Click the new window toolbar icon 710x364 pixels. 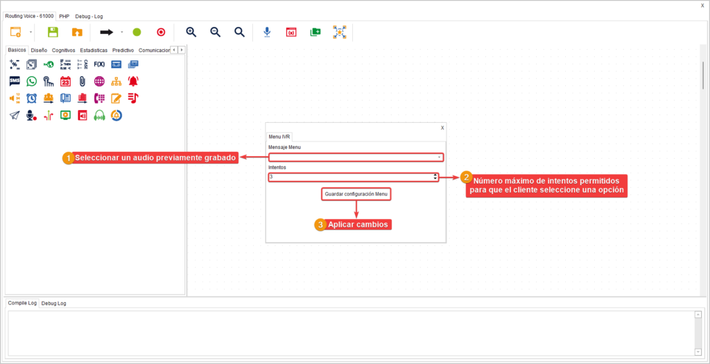(x=15, y=32)
